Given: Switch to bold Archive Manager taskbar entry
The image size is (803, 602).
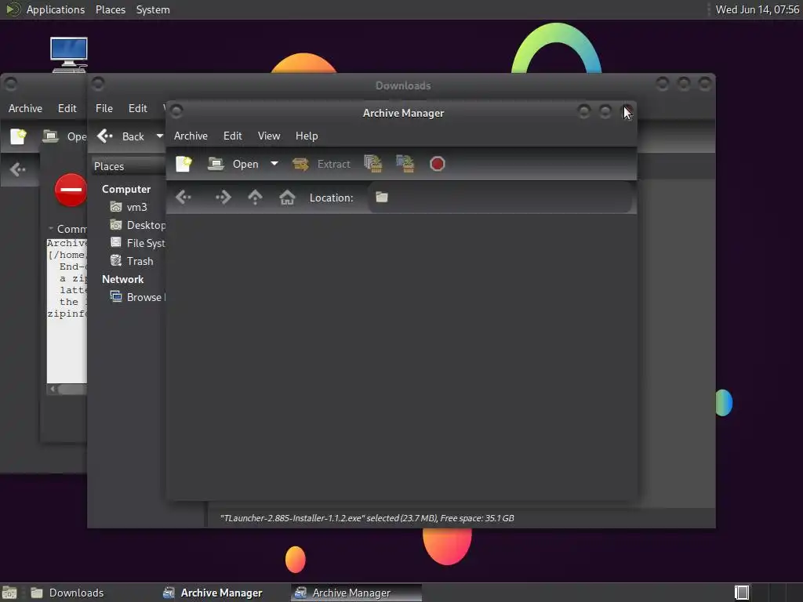Looking at the screenshot, I should point(213,593).
